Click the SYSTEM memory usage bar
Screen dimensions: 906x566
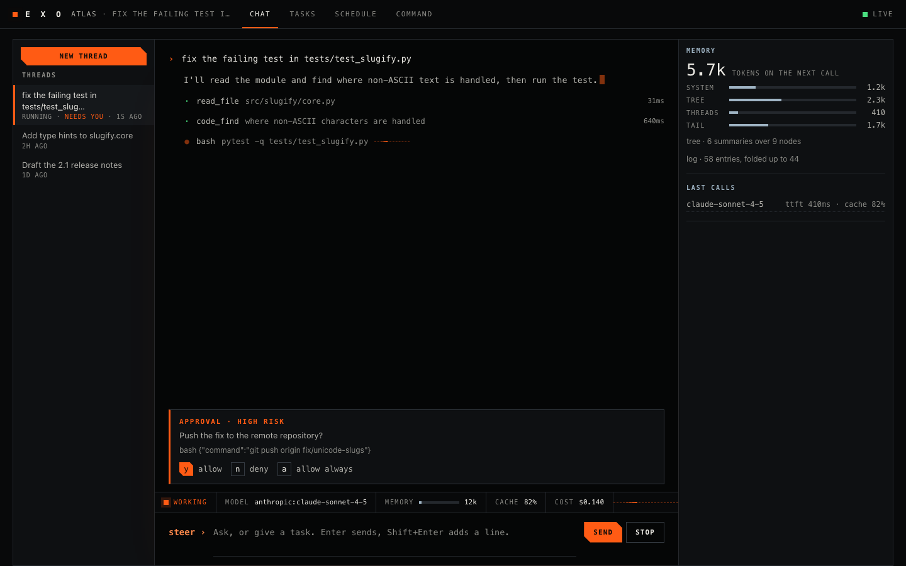click(x=793, y=87)
